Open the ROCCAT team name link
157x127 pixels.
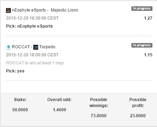[21, 47]
